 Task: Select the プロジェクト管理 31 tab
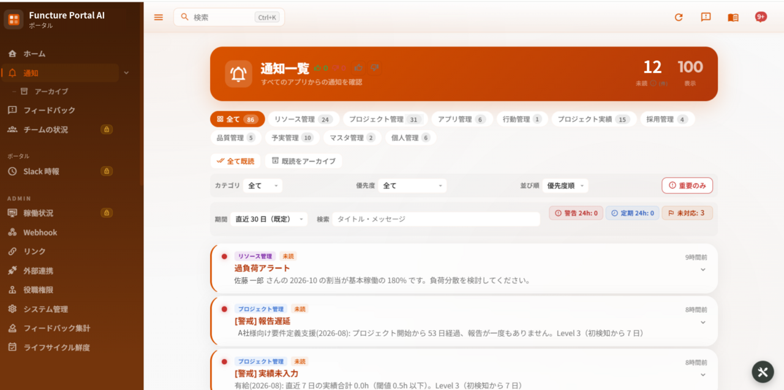[385, 119]
